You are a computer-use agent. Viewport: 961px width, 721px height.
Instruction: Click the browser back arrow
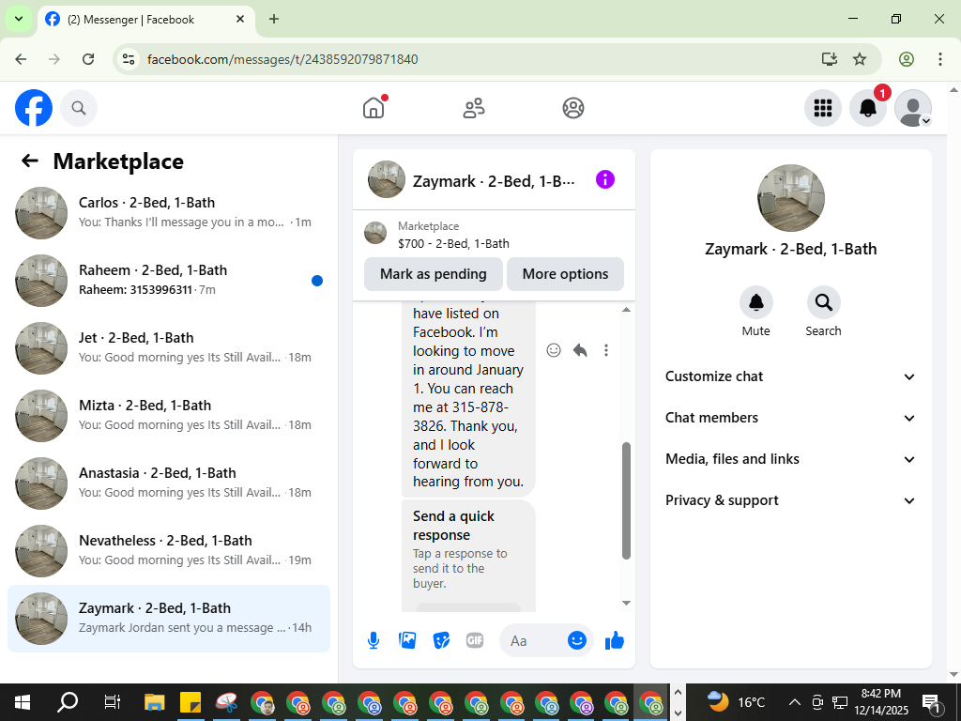pos(21,59)
